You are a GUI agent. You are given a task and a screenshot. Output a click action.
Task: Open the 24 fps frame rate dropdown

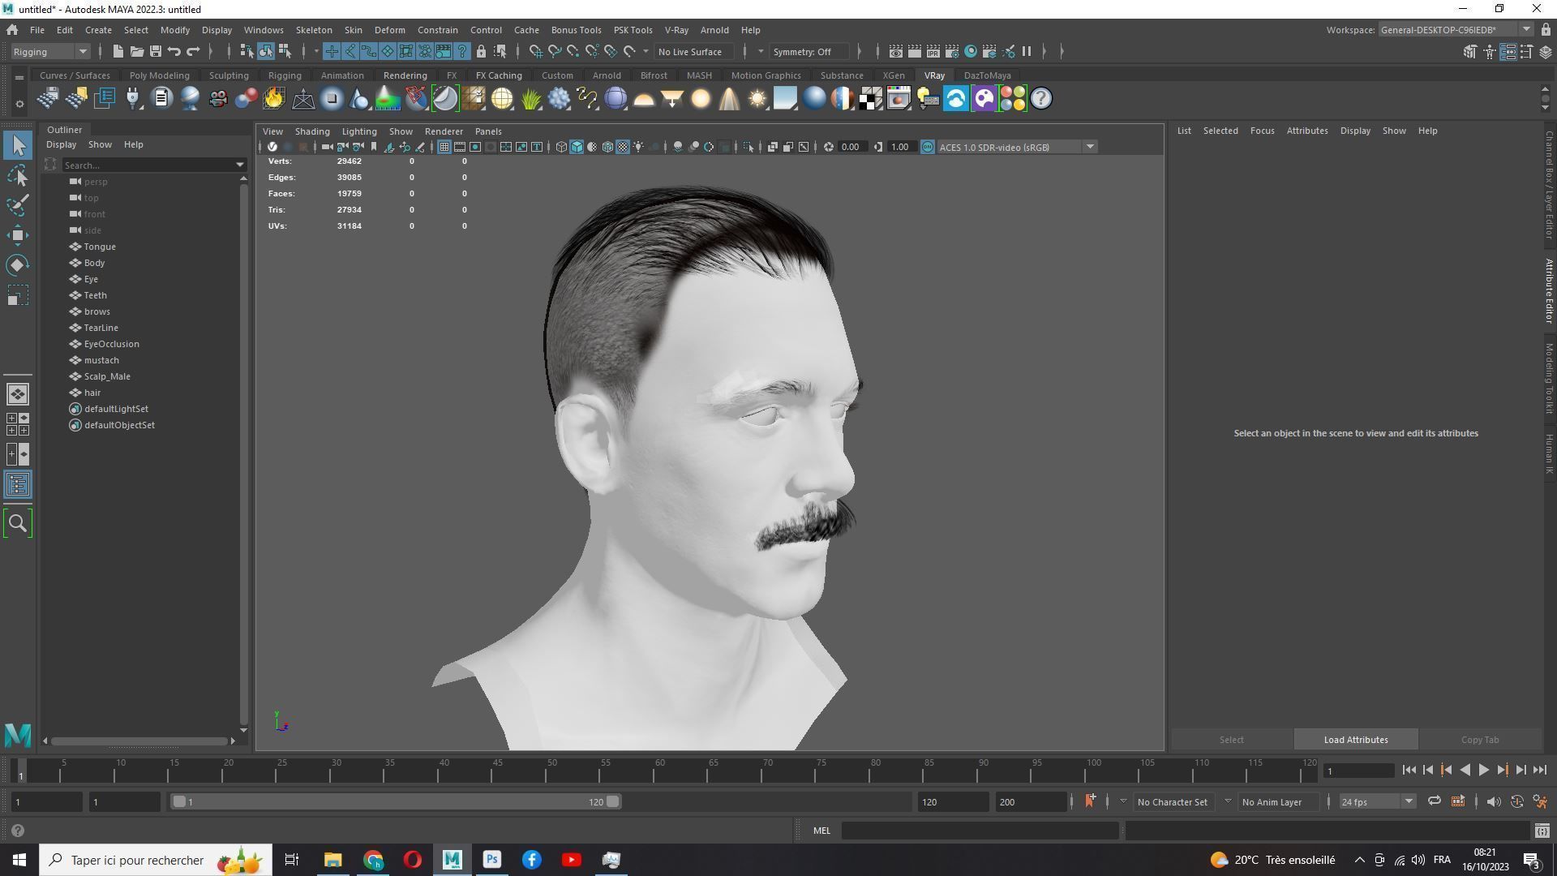coord(1376,801)
